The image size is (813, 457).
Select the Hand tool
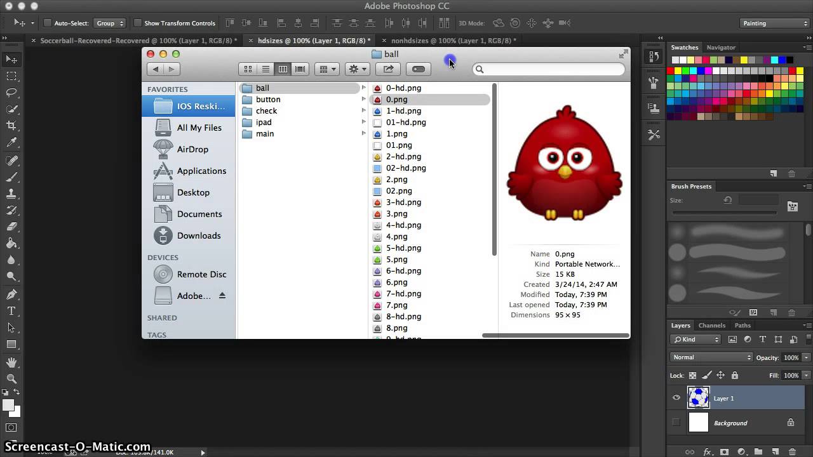11,362
